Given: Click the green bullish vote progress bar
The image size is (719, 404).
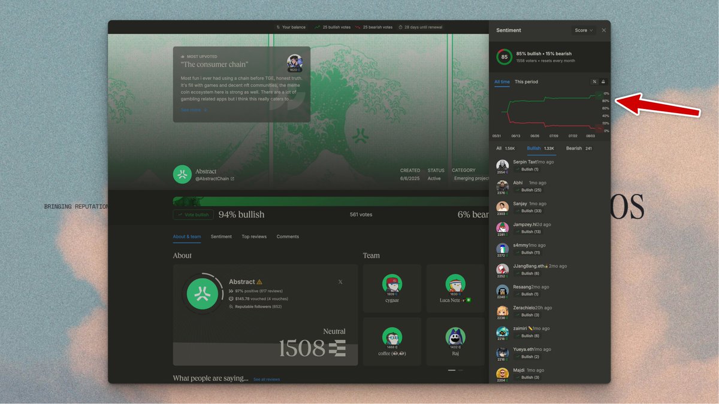Looking at the screenshot, I should click(x=331, y=201).
